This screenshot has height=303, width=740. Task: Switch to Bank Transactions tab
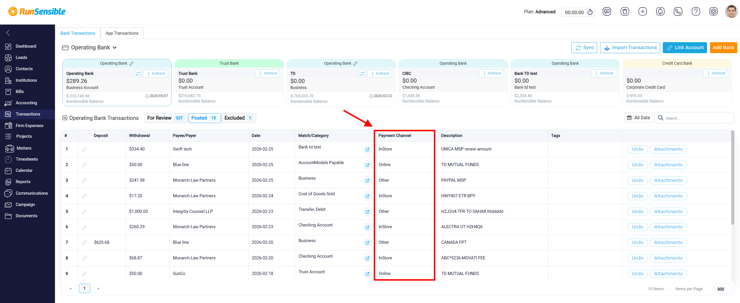78,33
